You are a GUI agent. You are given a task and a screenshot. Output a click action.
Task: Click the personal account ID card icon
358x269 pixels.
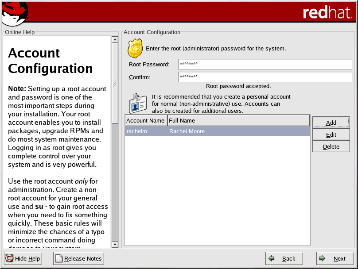[x=137, y=104]
